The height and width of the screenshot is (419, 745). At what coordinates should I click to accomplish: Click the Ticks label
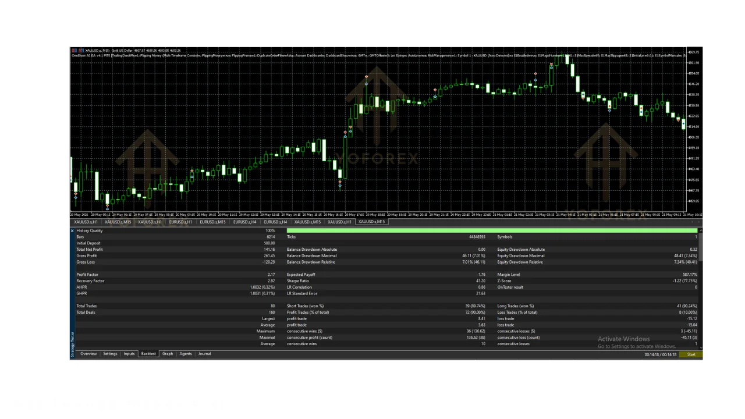291,237
